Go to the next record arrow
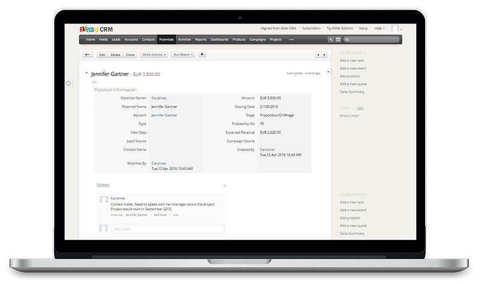The height and width of the screenshot is (284, 481). point(325,55)
